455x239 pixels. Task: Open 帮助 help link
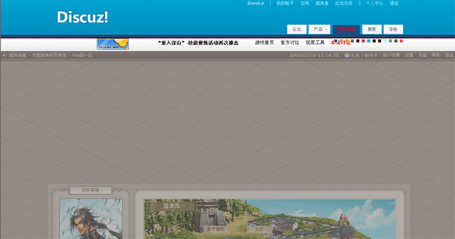pos(436,55)
